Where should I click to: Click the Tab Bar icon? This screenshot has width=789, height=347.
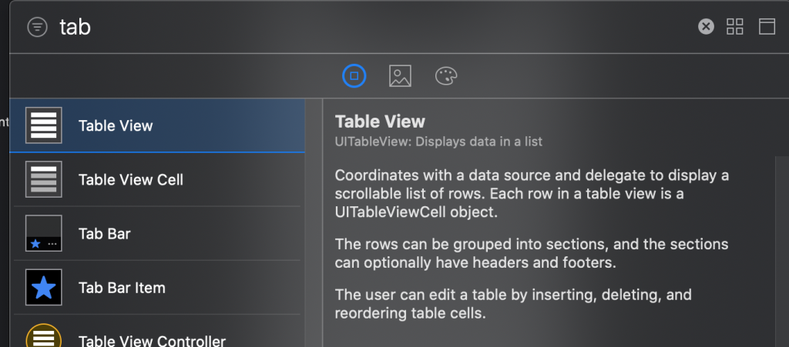44,233
